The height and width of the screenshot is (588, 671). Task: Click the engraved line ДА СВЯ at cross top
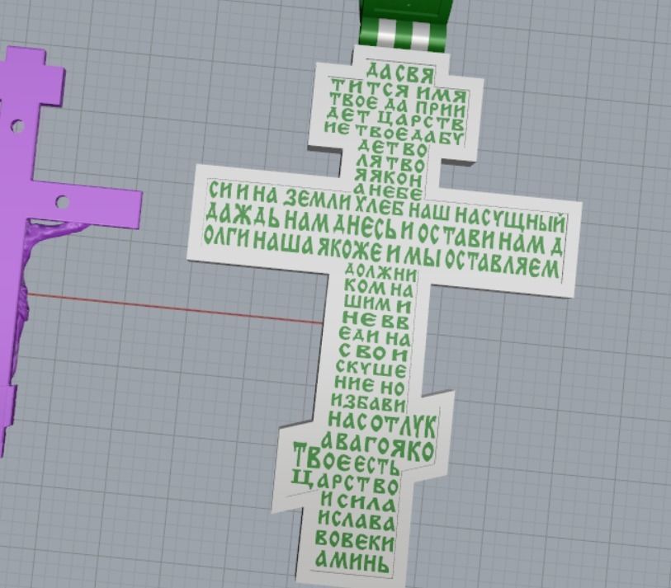[x=400, y=73]
